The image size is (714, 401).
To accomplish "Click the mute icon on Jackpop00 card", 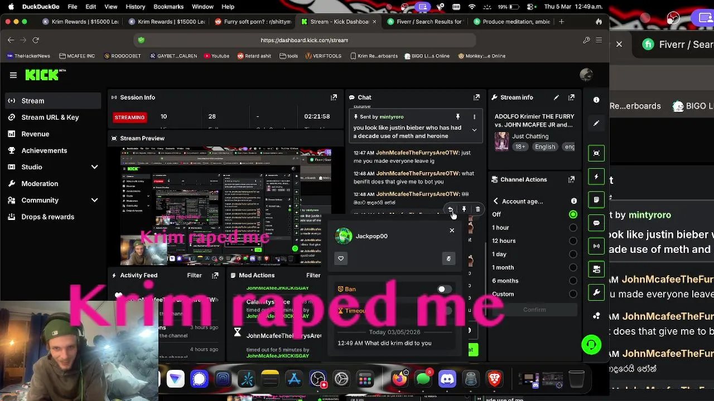I will coord(448,258).
